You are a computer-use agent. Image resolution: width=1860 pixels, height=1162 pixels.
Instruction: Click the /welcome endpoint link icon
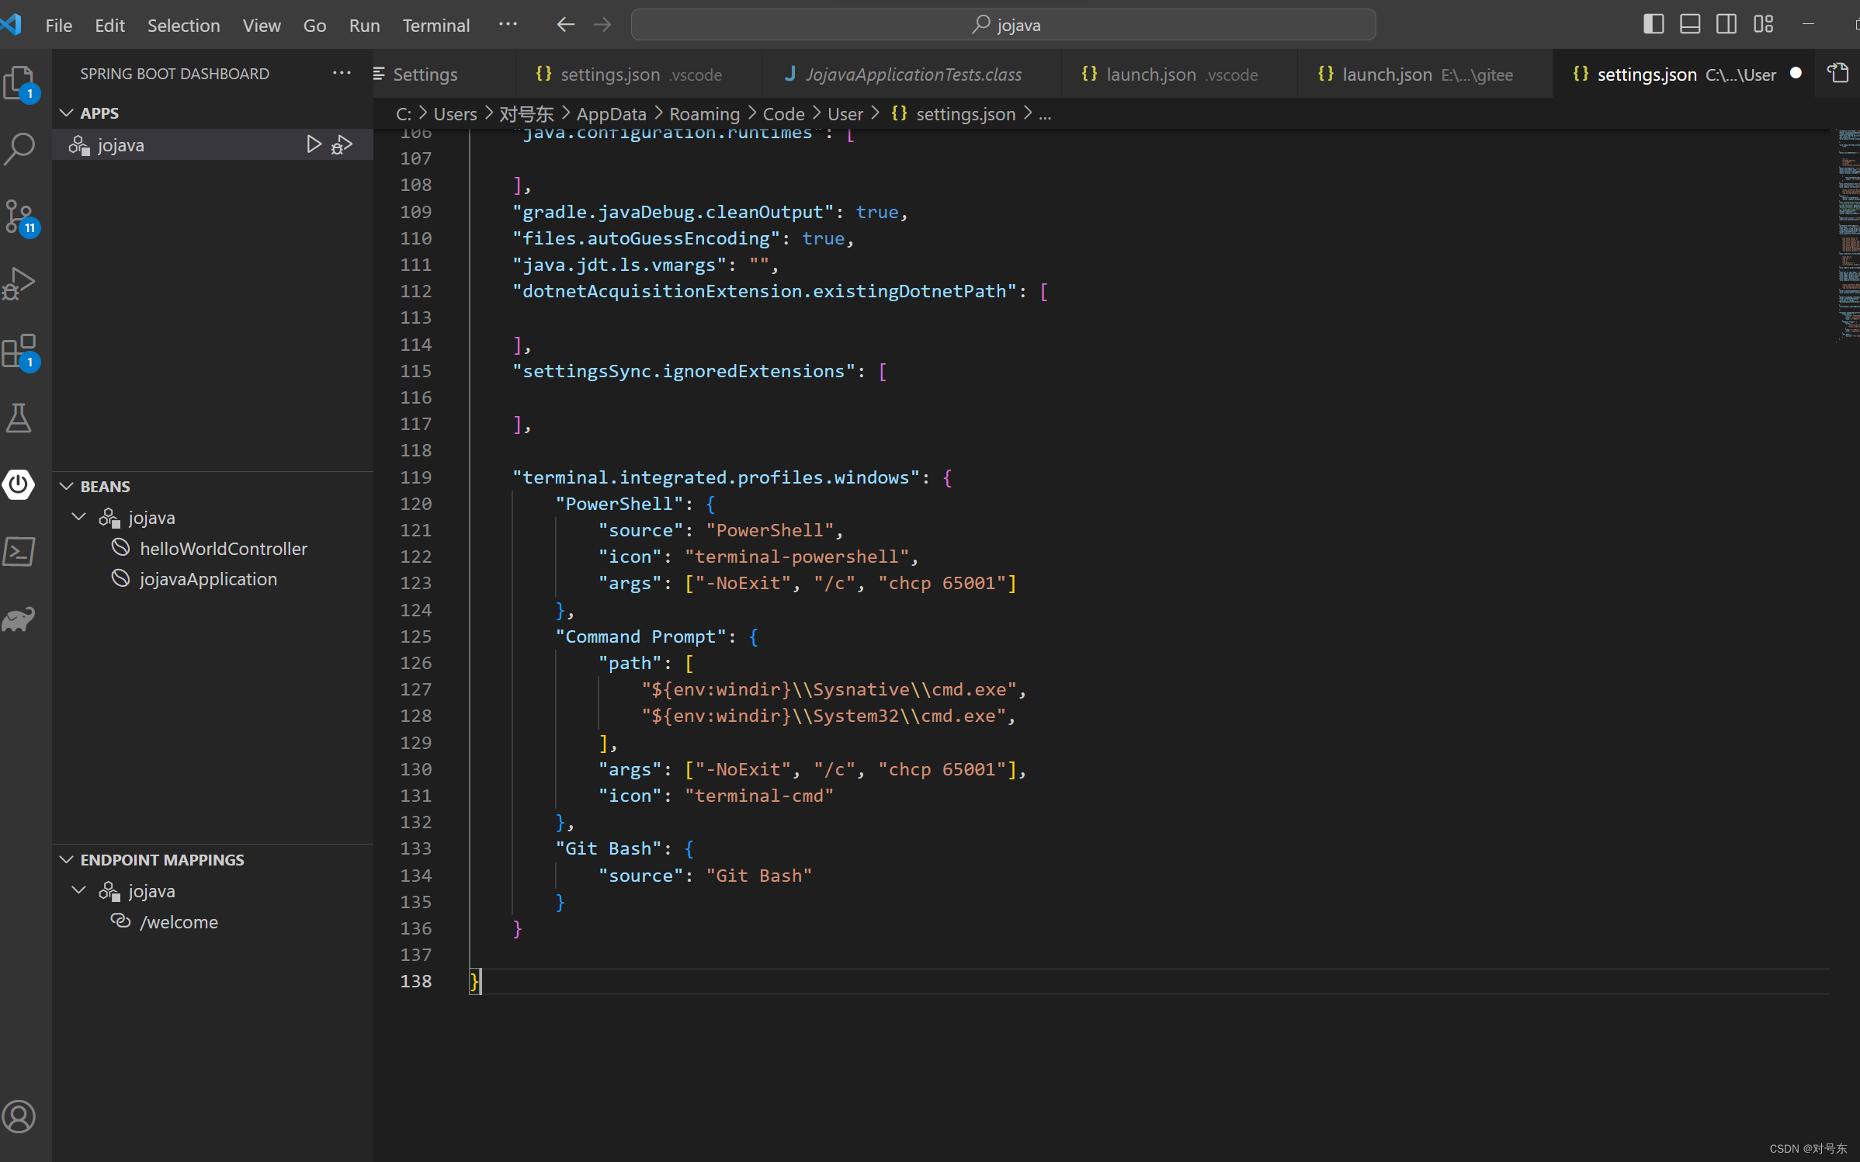coord(120,921)
